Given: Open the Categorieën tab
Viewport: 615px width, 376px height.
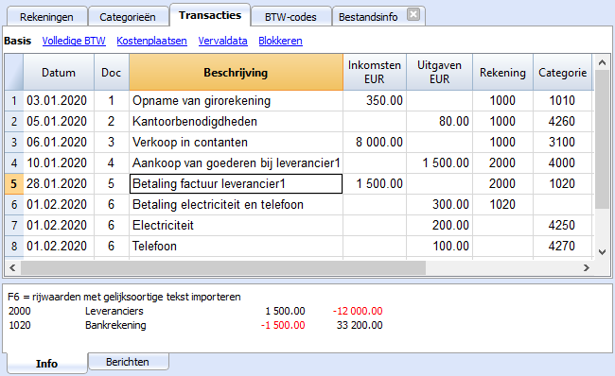Looking at the screenshot, I should (128, 17).
